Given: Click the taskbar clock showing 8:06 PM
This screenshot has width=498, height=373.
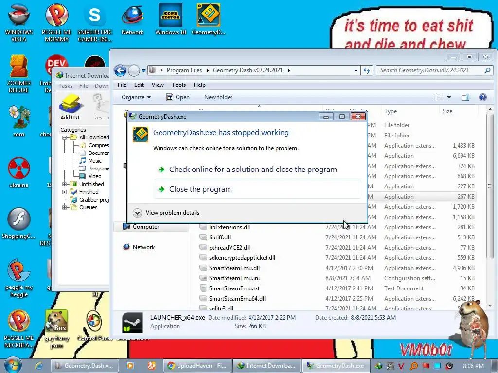Looking at the screenshot, I should tap(474, 366).
